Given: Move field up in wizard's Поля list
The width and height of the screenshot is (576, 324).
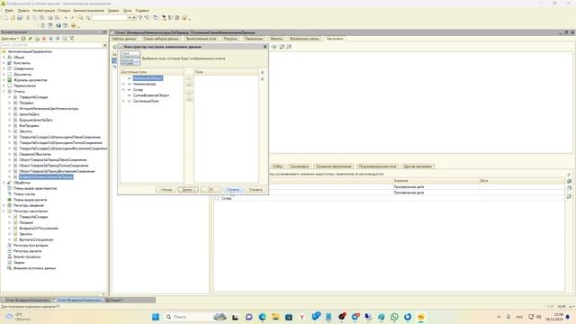Looking at the screenshot, I should click(262, 72).
